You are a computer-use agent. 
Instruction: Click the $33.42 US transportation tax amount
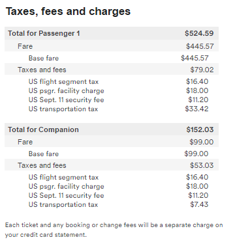tap(196, 109)
